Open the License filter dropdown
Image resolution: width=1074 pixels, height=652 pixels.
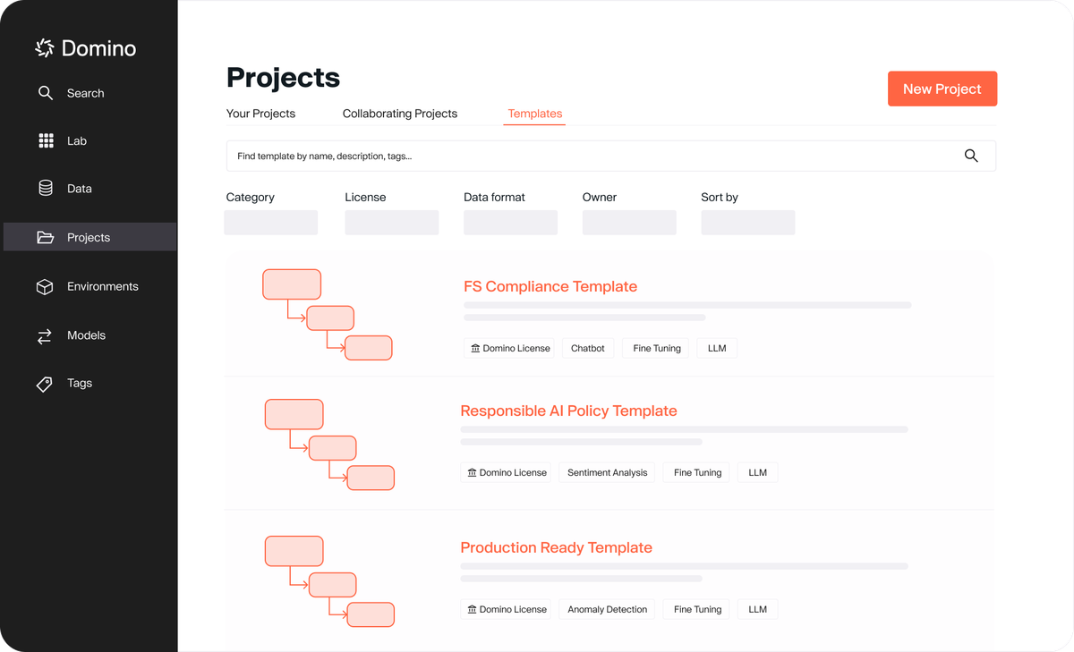[x=391, y=222]
